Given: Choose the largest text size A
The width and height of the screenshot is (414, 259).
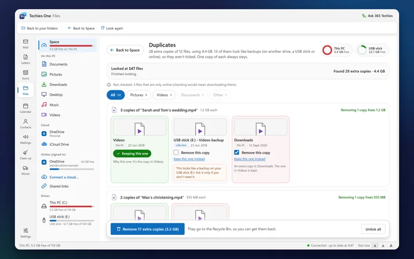Looking at the screenshot, I should (x=391, y=246).
